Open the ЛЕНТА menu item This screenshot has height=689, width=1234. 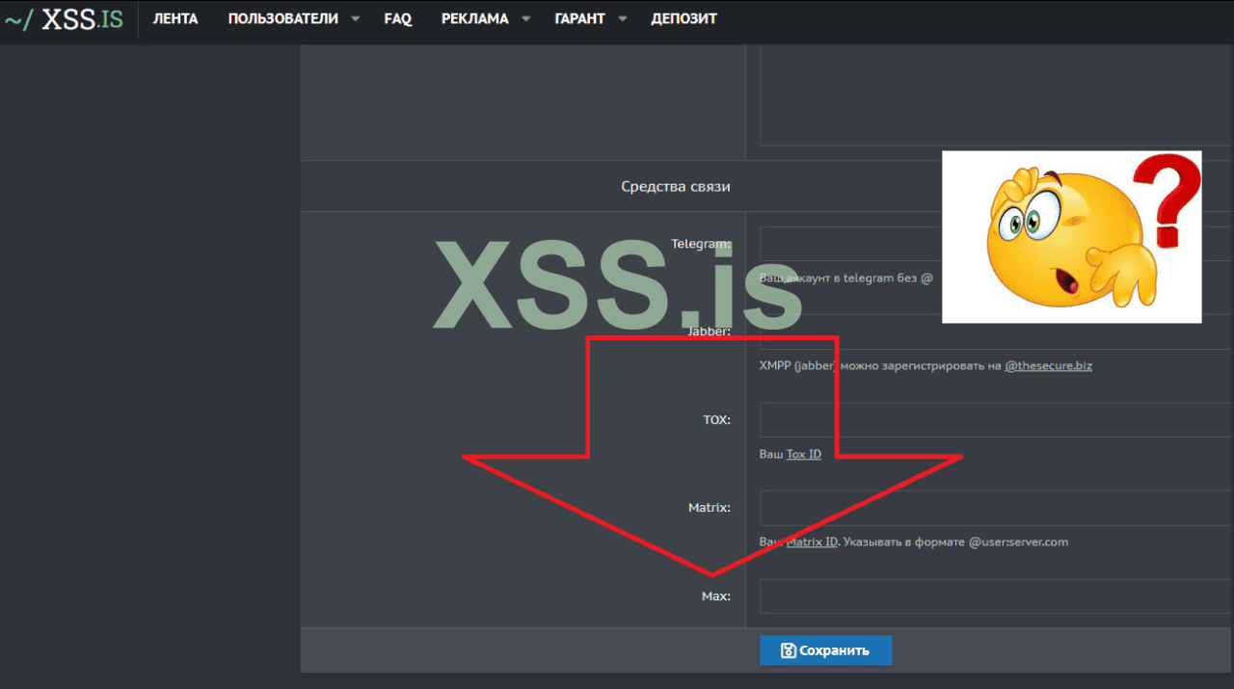coord(175,19)
